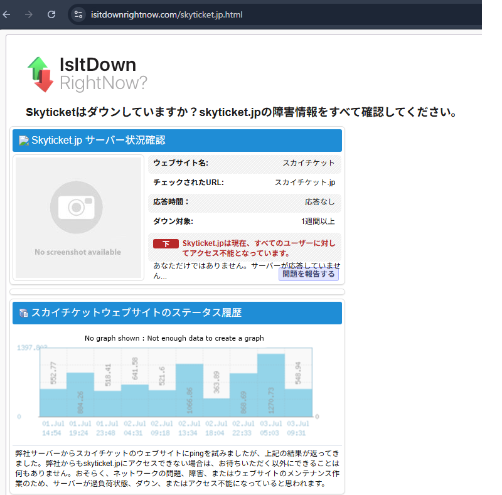This screenshot has width=502, height=495.
Task: Click the browser forward arrow
Action: [29, 14]
